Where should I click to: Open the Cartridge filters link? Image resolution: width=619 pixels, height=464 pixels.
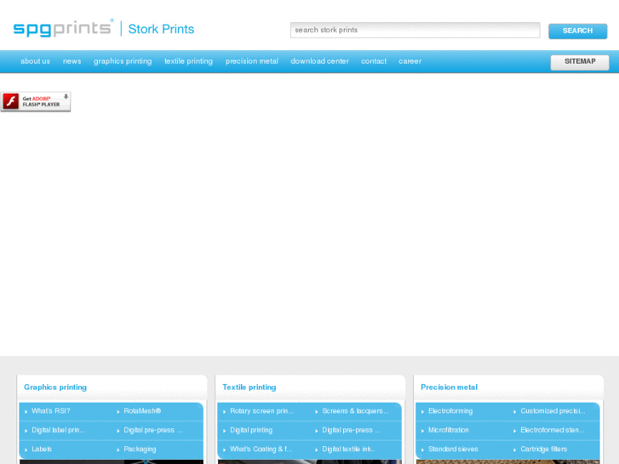pos(543,449)
